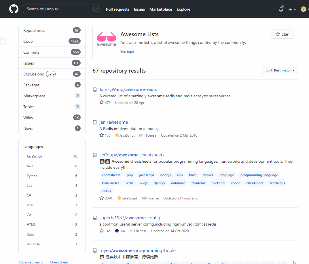Open the JamzyWang/awesome-redis repository link

[x=128, y=90]
